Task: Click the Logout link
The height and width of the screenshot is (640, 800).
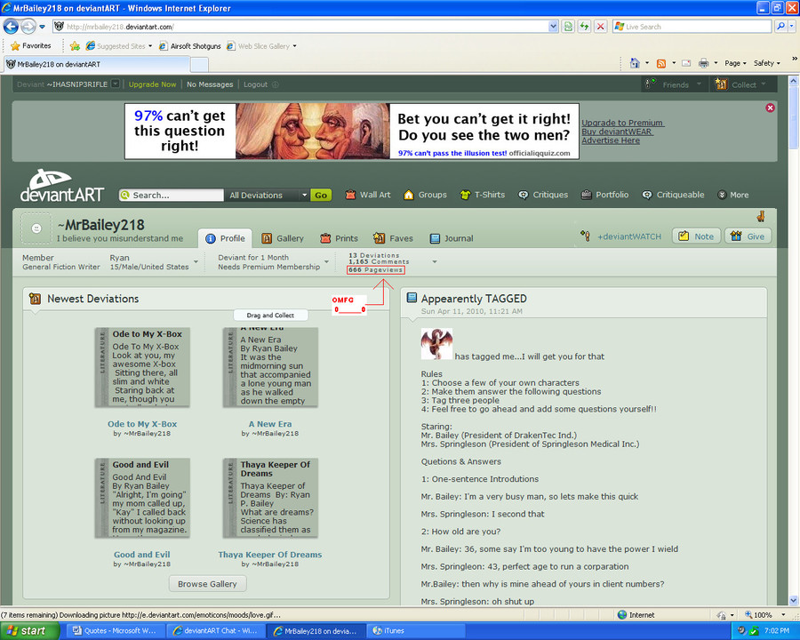Action: pyautogui.click(x=256, y=84)
